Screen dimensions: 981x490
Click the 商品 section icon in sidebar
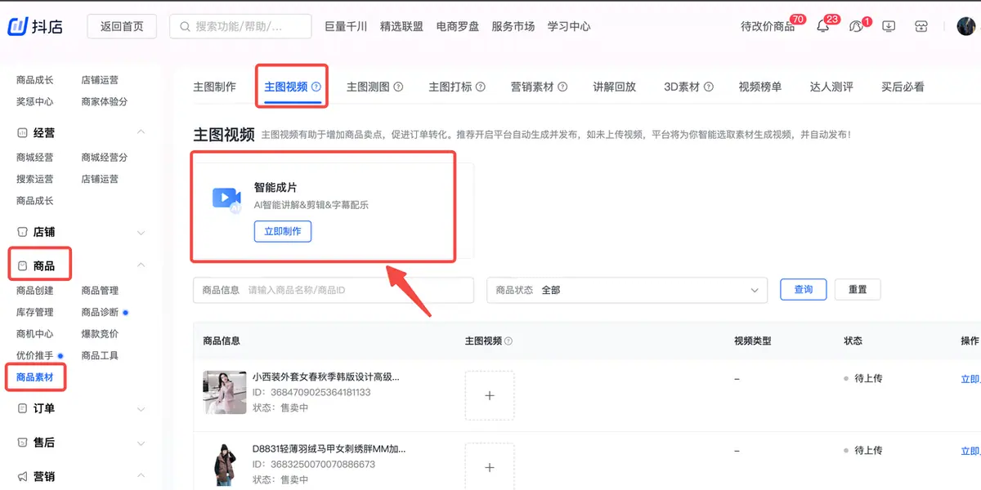coord(22,266)
